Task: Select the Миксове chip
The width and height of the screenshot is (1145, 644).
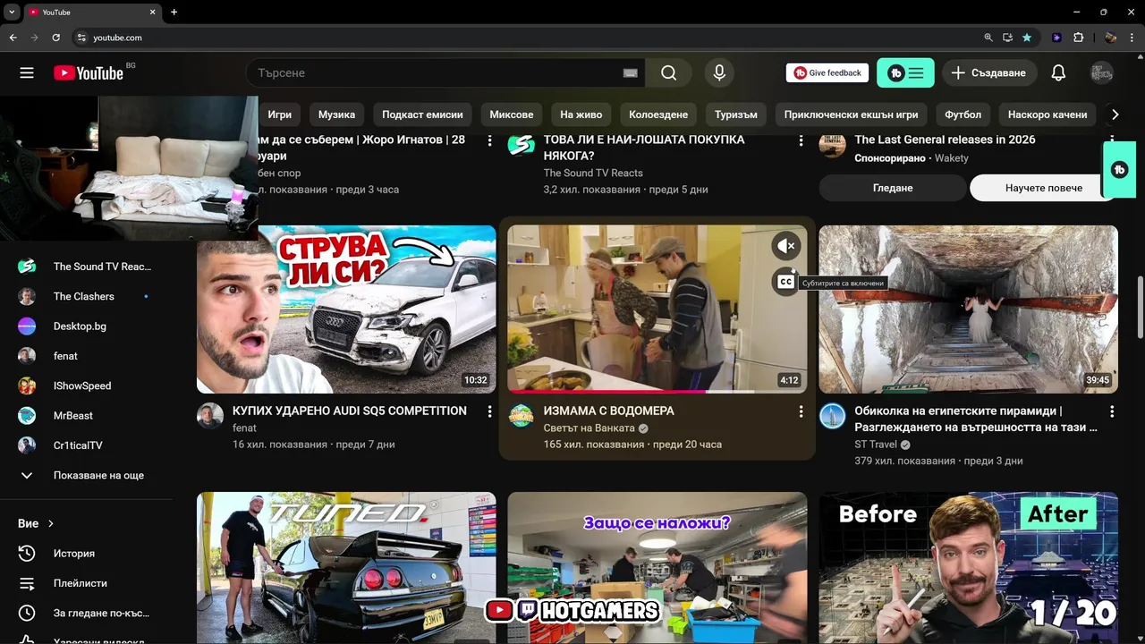Action: point(512,114)
